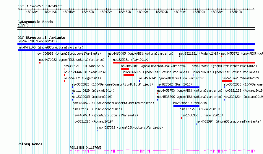
Task: Click the nsv3321219 (Audano2019) label
Action: tap(84, 66)
